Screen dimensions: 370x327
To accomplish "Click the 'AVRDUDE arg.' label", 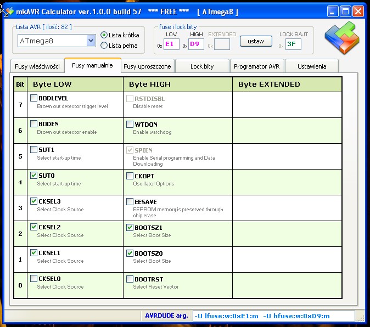I will [x=166, y=315].
